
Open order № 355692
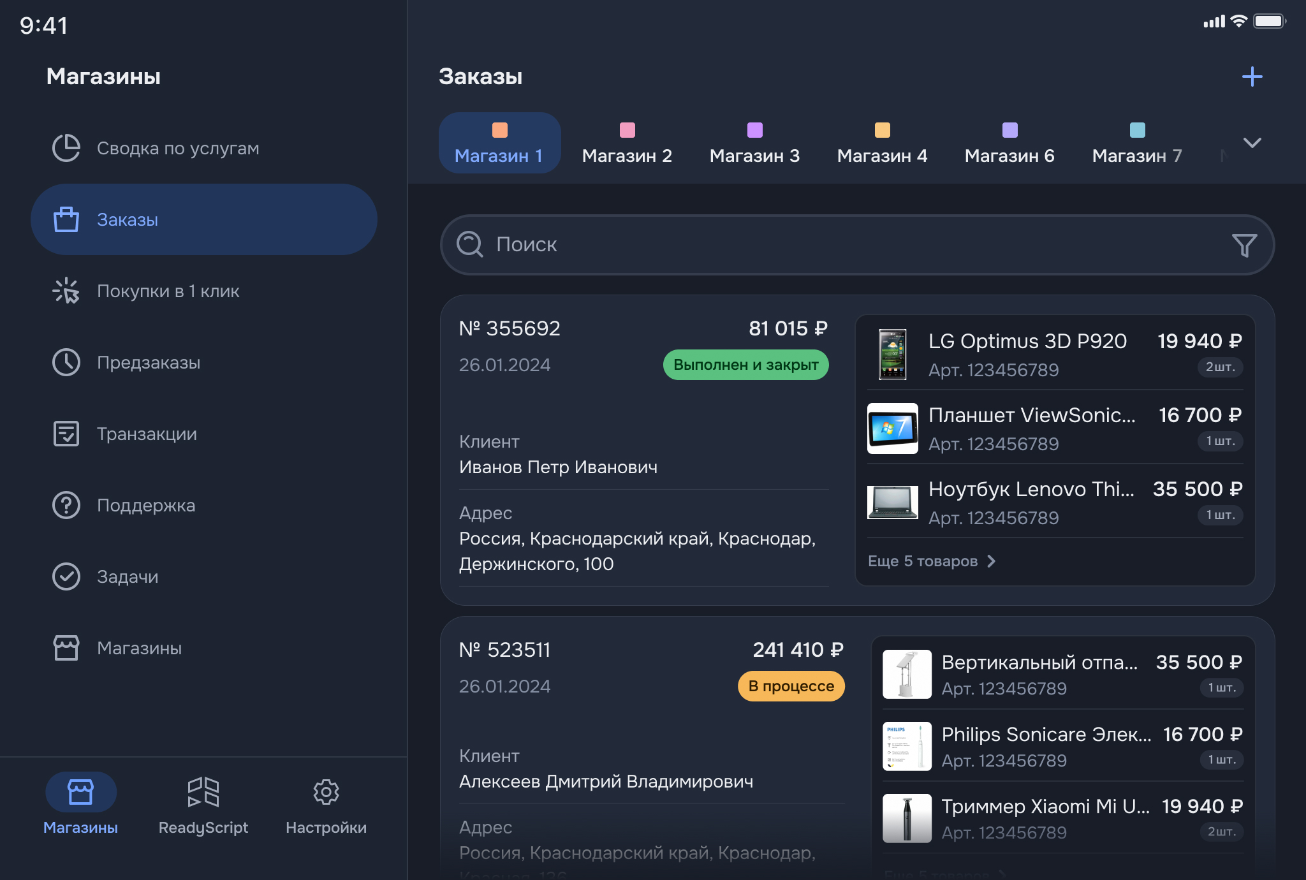click(x=510, y=328)
